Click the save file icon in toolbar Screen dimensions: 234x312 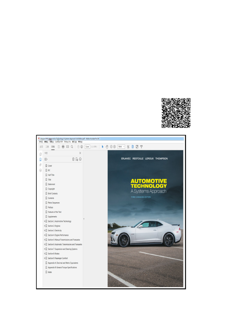(59, 147)
